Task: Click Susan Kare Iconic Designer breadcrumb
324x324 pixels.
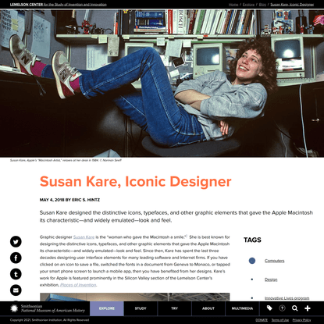Action: point(292,5)
